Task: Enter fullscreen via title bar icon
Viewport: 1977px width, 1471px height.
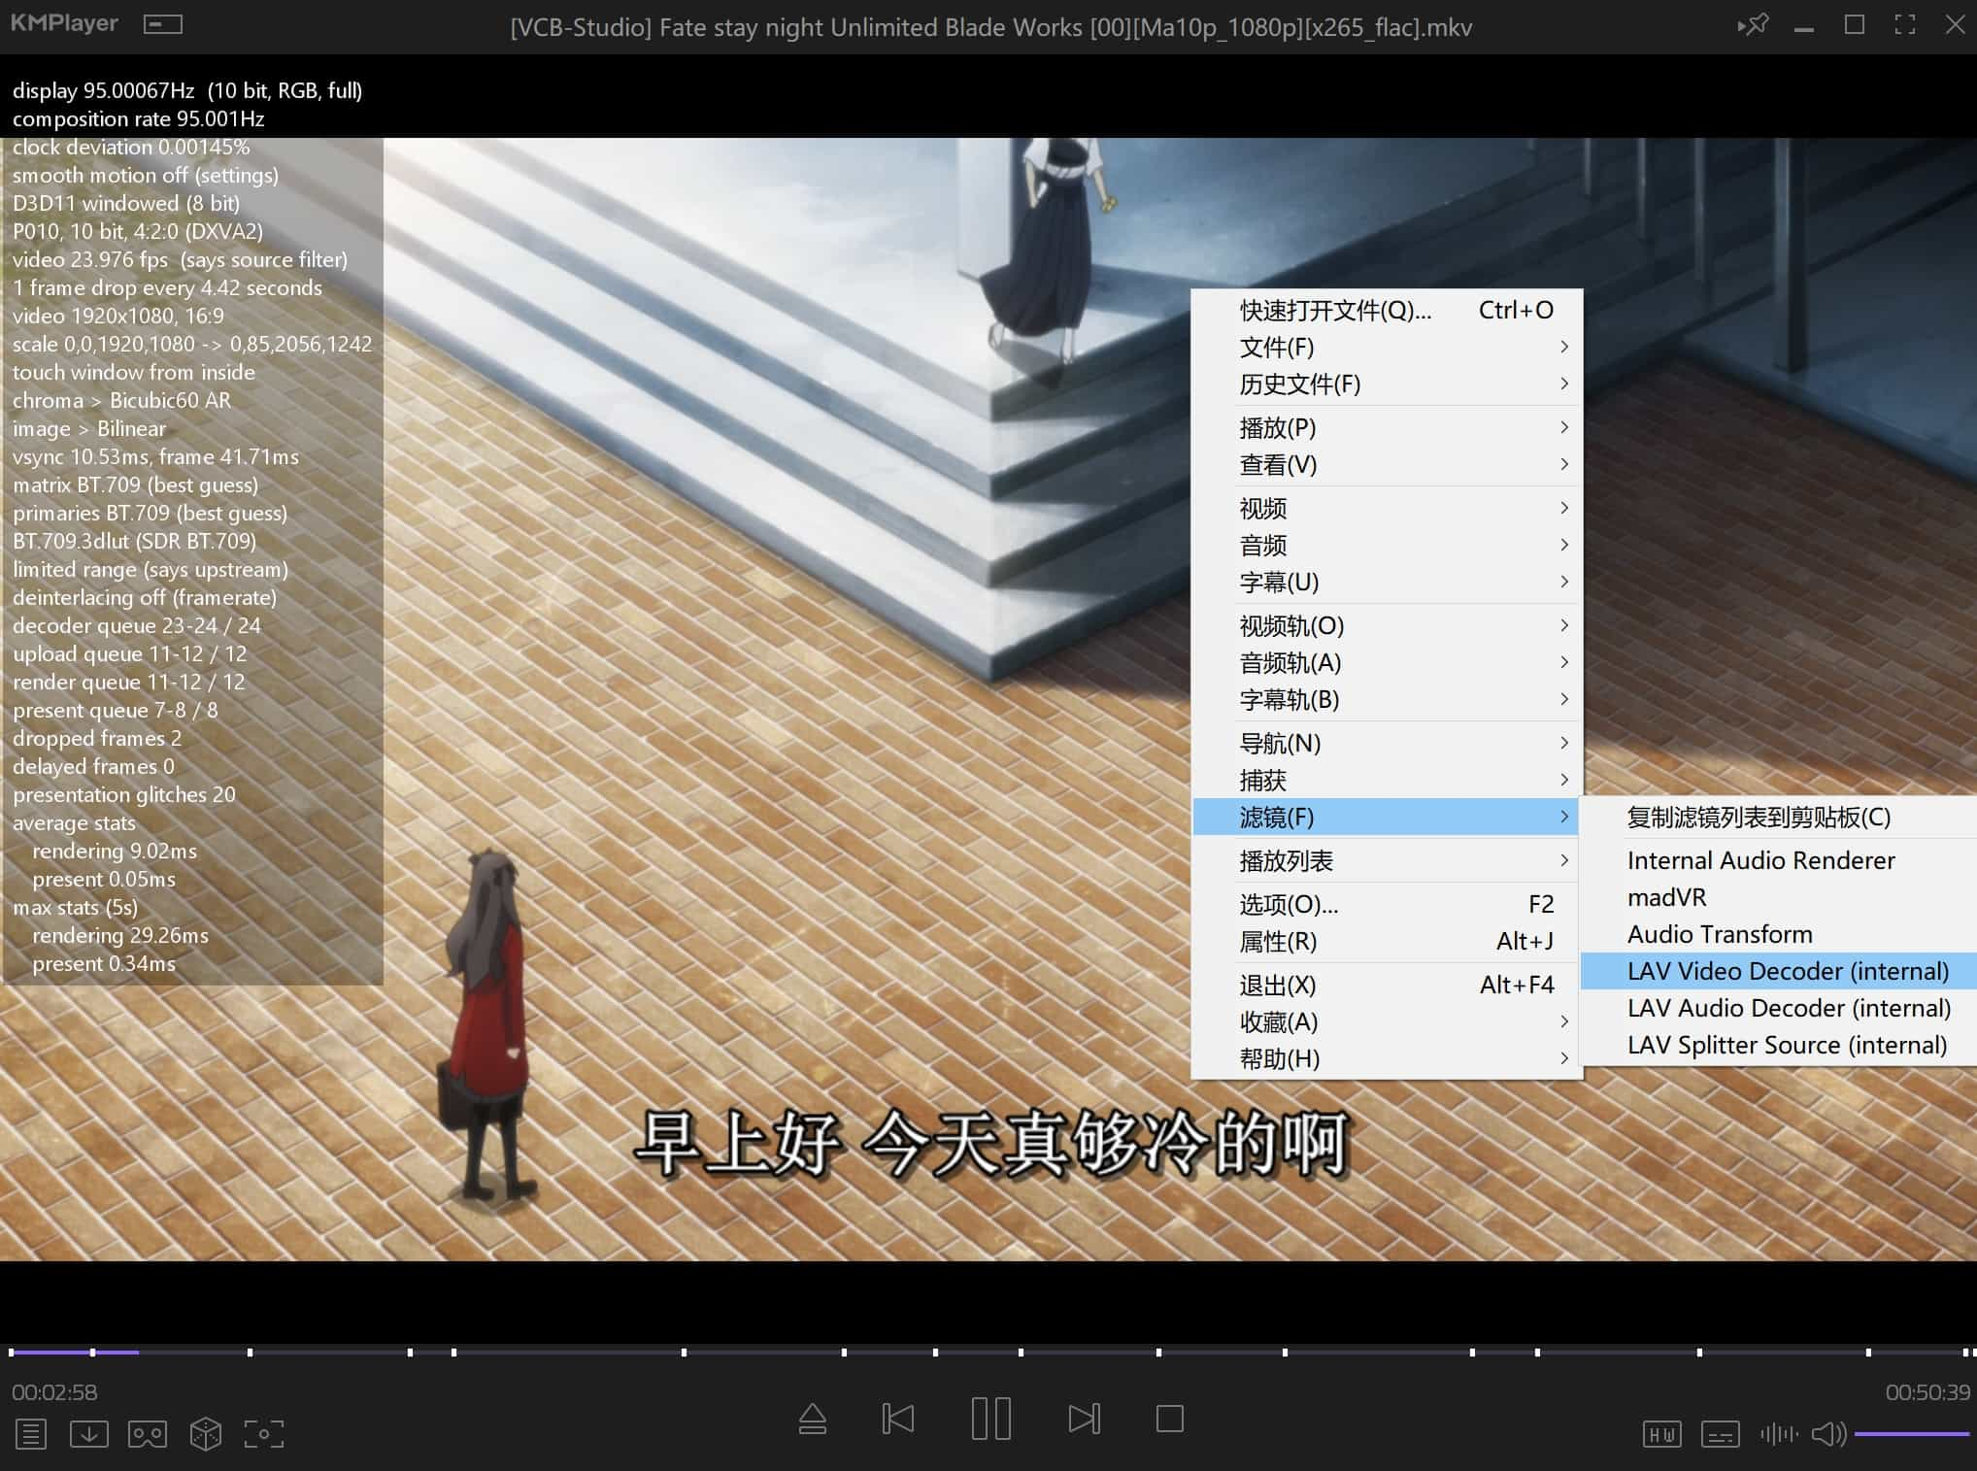Action: click(1905, 25)
